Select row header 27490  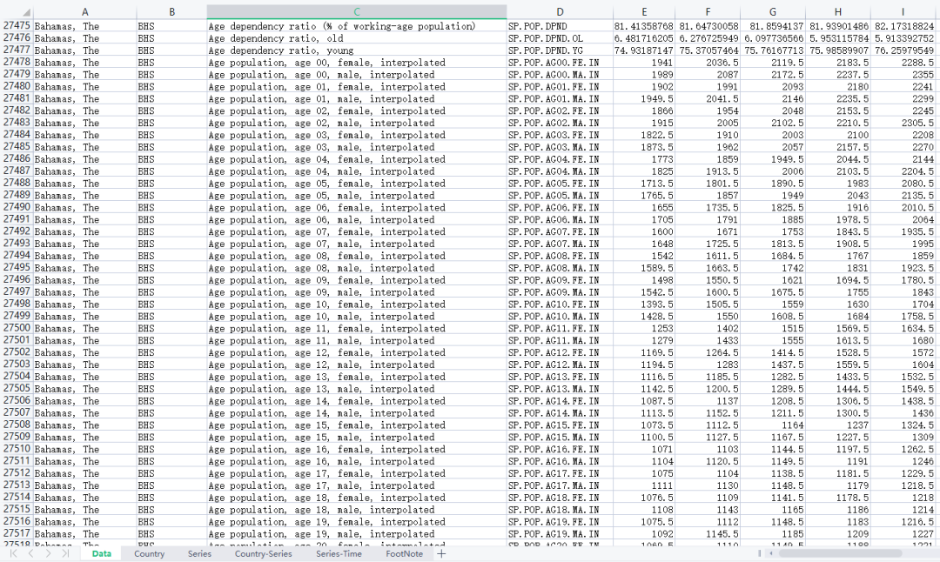click(17, 207)
